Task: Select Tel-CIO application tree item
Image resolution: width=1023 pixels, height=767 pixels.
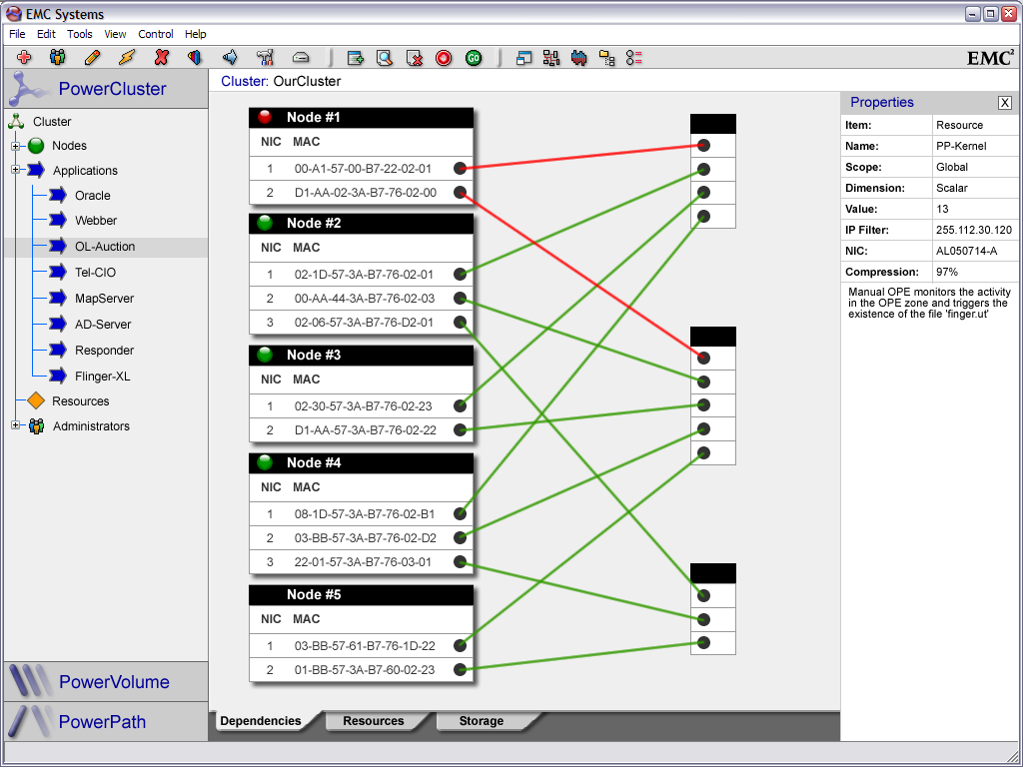Action: pos(95,273)
